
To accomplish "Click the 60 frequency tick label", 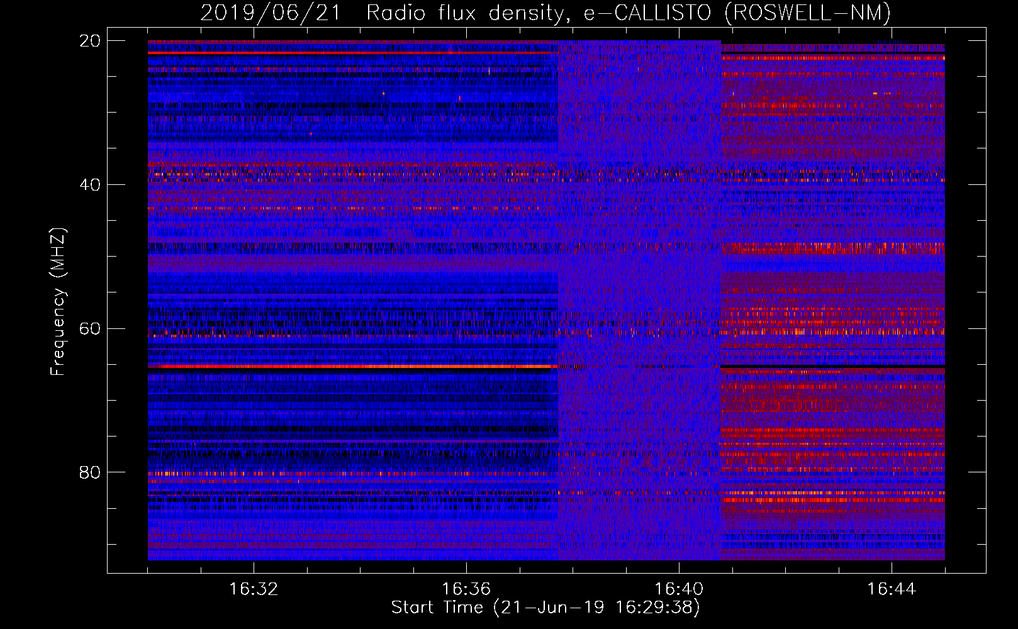I will coord(90,329).
